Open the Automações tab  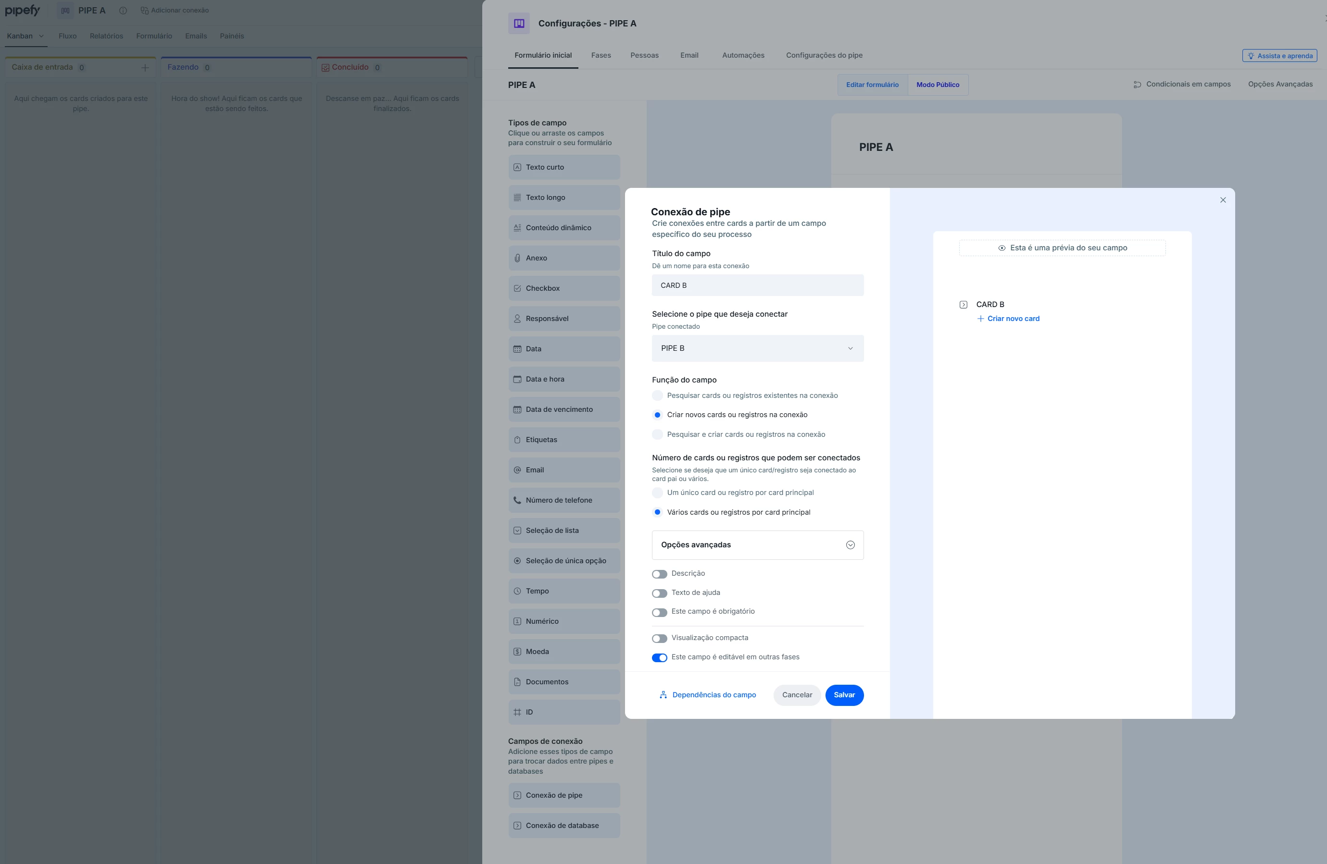[743, 55]
